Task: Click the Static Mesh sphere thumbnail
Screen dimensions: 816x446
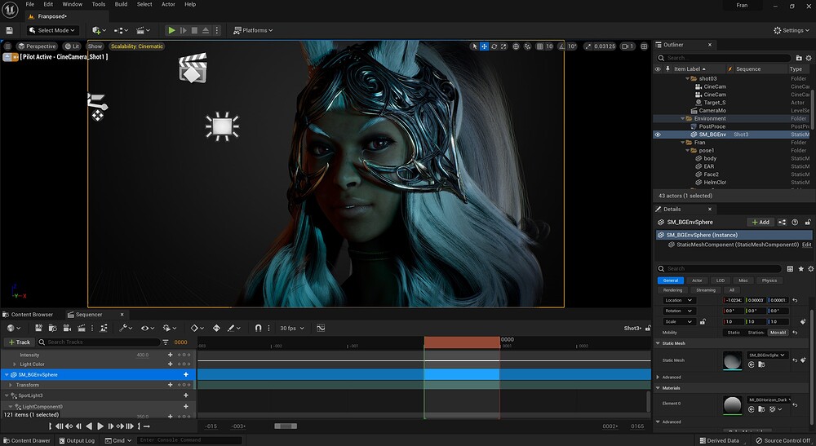Action: coord(733,360)
